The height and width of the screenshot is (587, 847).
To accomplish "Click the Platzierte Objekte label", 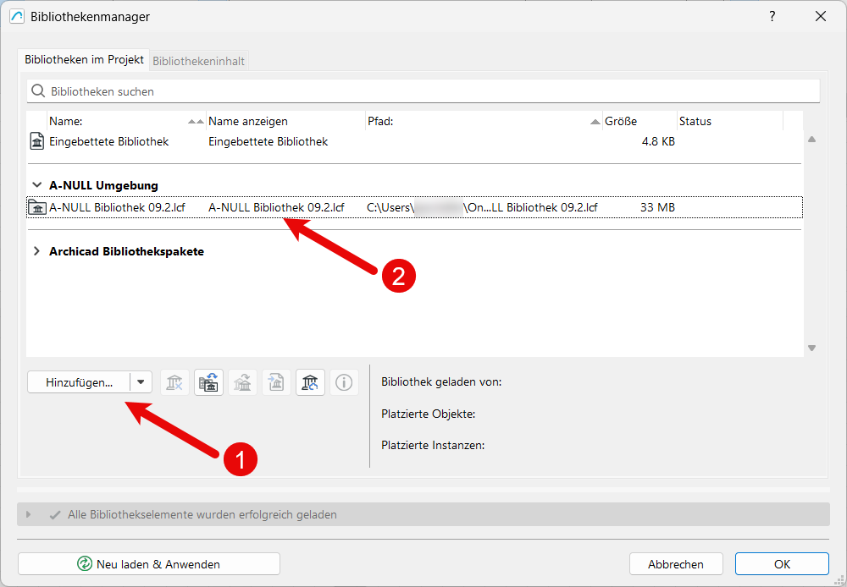I will pos(428,414).
